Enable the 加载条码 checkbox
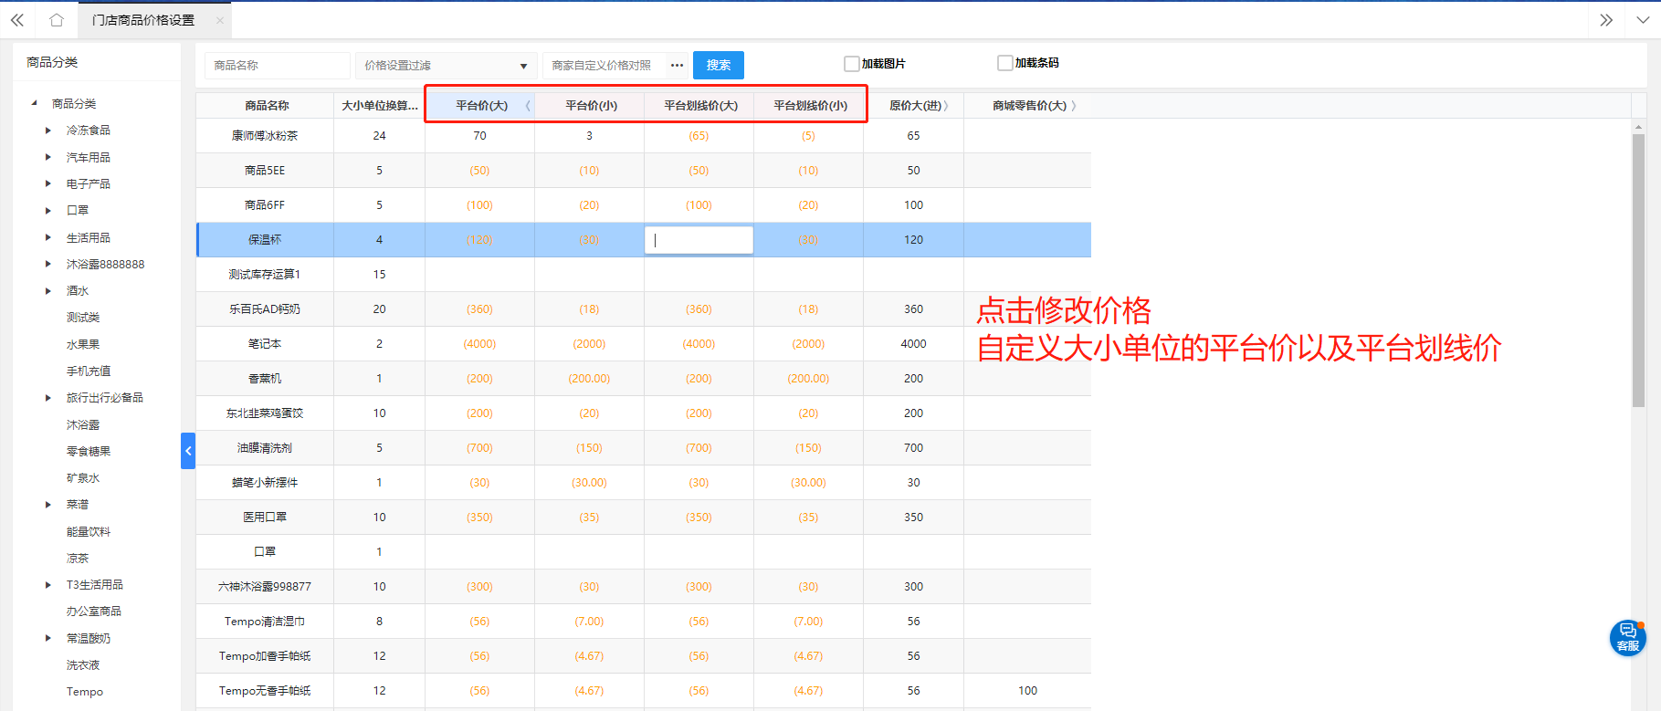 click(1005, 63)
